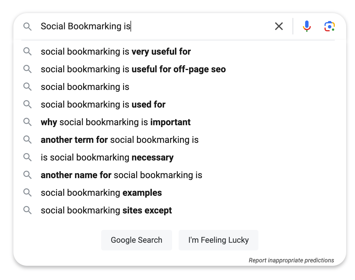Click the search icon next to 'sites except' suggestion

tap(28, 210)
